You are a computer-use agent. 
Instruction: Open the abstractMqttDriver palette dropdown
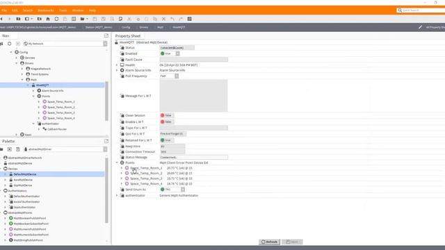pos(105,149)
